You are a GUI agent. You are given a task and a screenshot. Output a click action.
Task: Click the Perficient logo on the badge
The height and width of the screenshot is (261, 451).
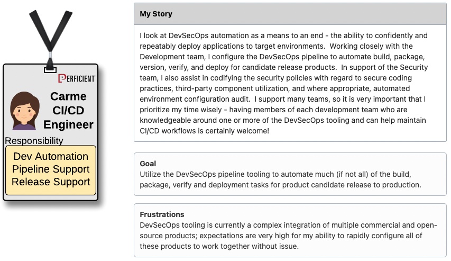[76, 79]
